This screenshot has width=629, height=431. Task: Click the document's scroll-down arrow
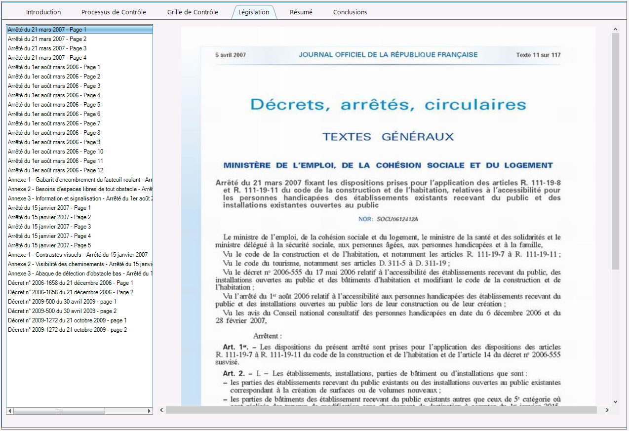click(615, 402)
